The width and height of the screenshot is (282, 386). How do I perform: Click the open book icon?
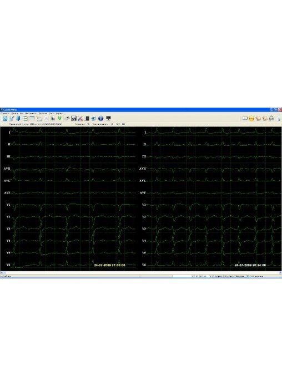[245, 119]
